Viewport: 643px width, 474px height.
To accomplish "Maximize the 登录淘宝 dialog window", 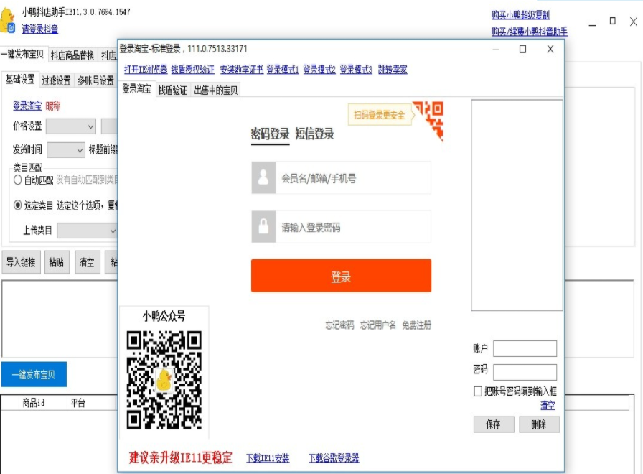I will pos(523,50).
